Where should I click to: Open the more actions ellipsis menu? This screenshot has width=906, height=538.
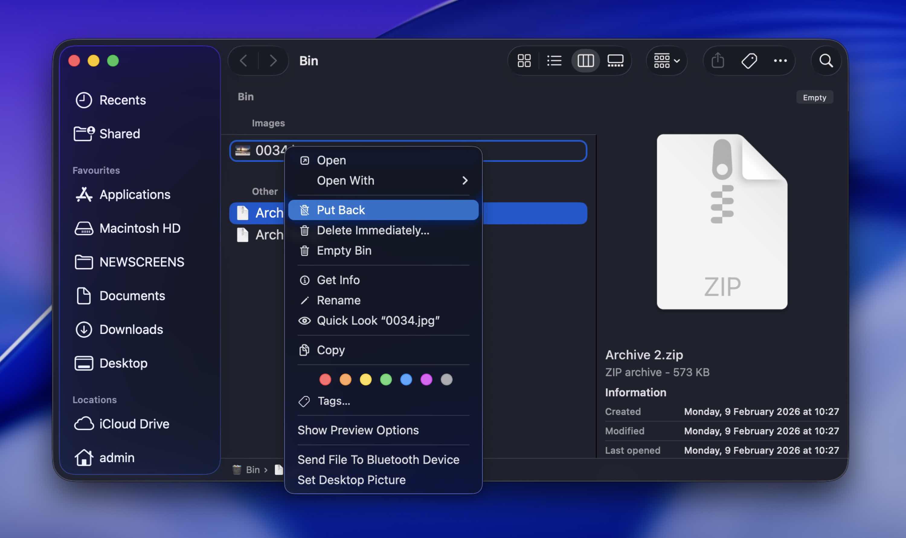[780, 60]
